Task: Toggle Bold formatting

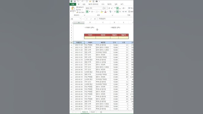Action: point(87,12)
